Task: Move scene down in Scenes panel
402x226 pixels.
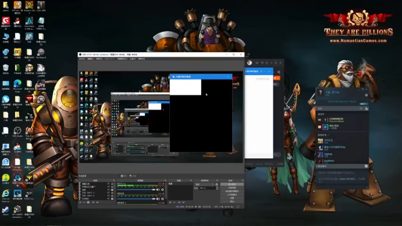Action: coord(183,202)
